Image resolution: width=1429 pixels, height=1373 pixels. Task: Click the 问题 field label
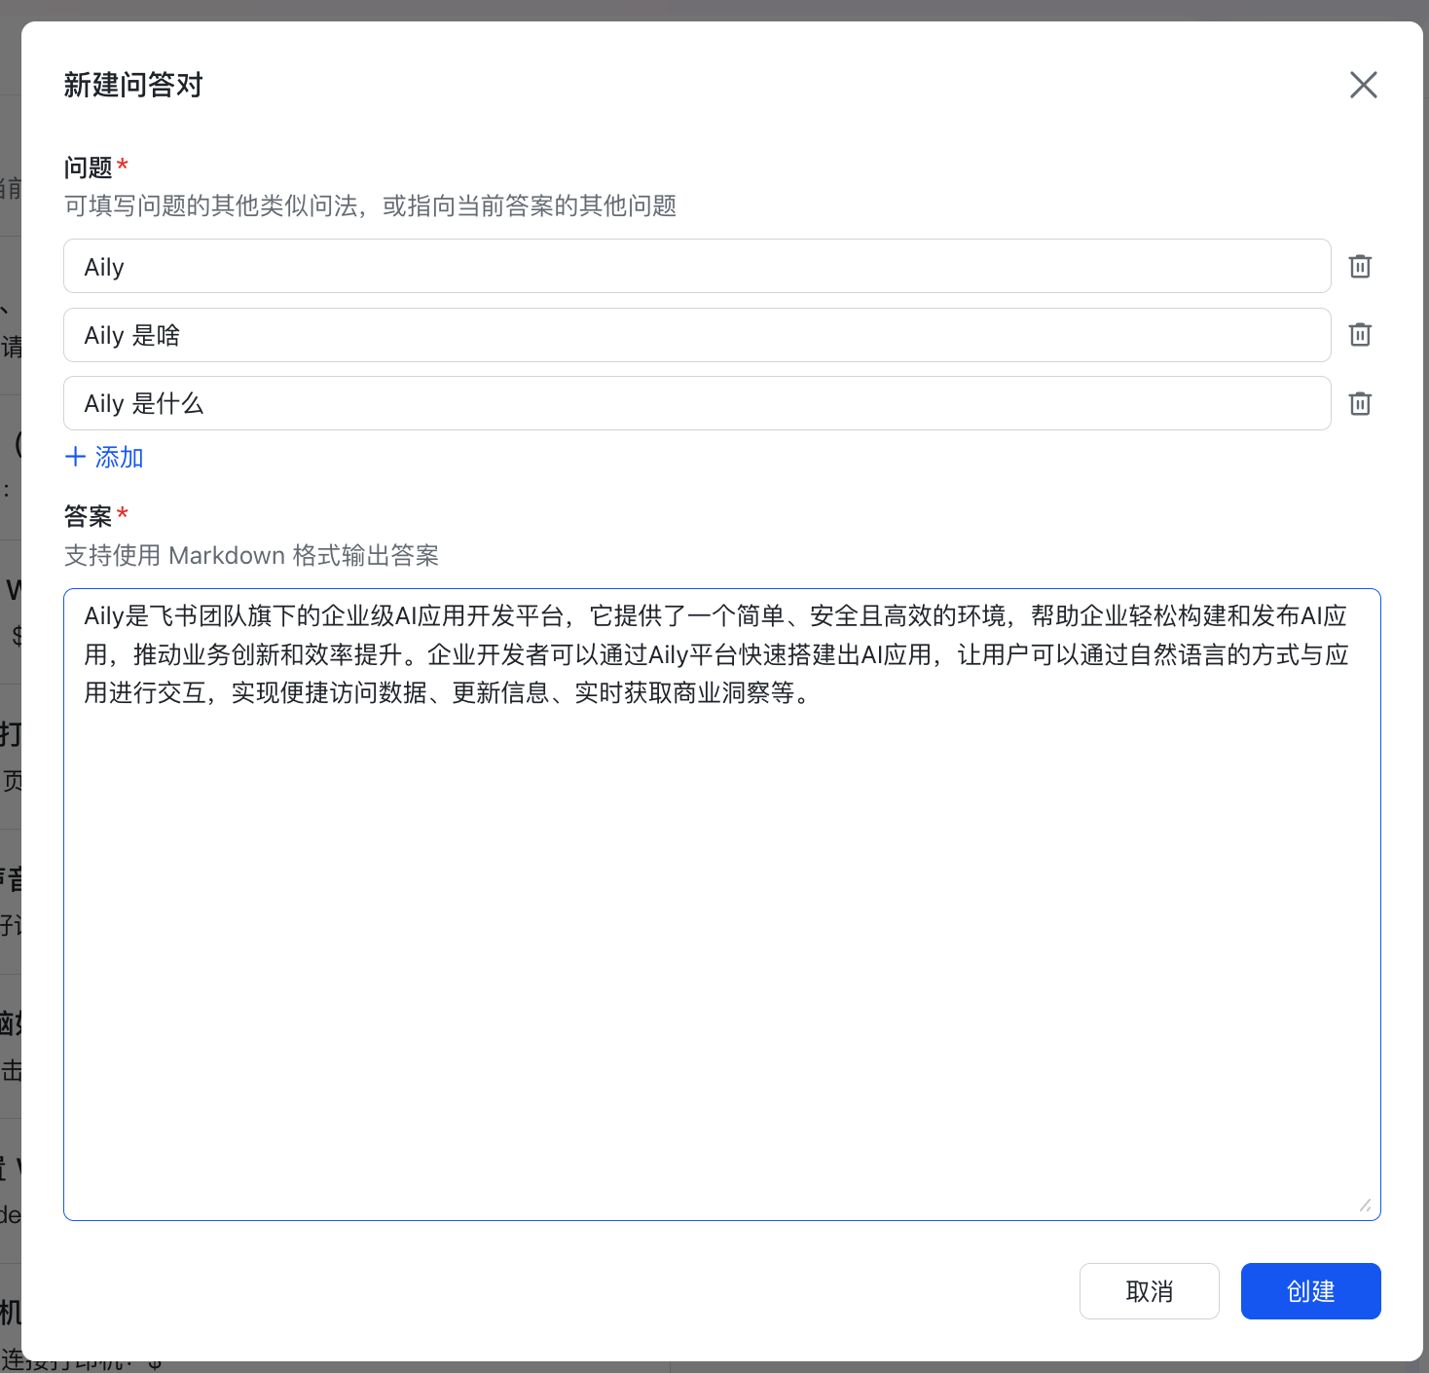pos(89,167)
